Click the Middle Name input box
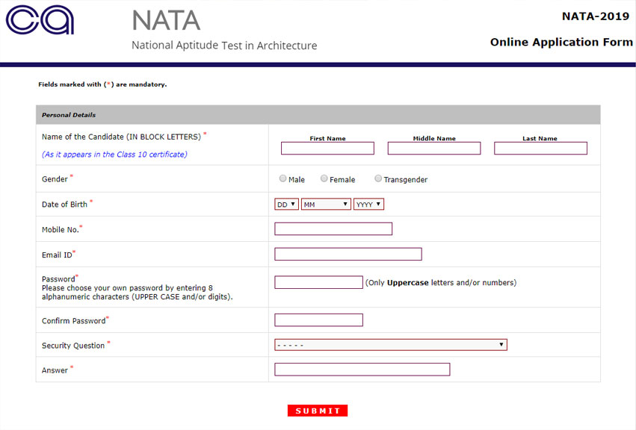636x430 pixels. click(x=433, y=148)
